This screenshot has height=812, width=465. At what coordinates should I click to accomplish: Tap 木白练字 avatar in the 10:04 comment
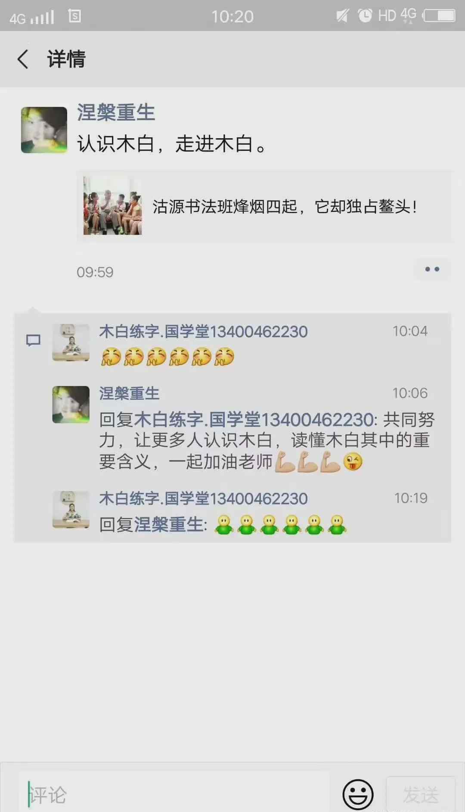[71, 342]
